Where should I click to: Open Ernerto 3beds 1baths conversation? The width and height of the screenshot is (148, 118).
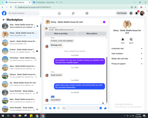20,51
